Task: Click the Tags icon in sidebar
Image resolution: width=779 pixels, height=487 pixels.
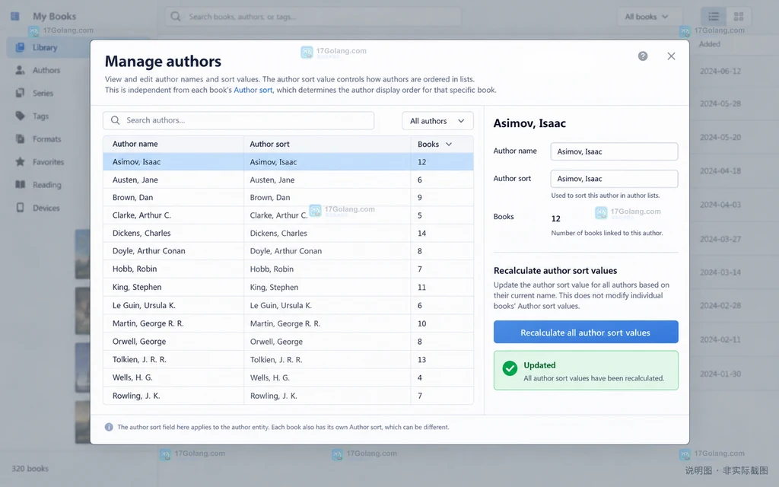Action: 20,116
